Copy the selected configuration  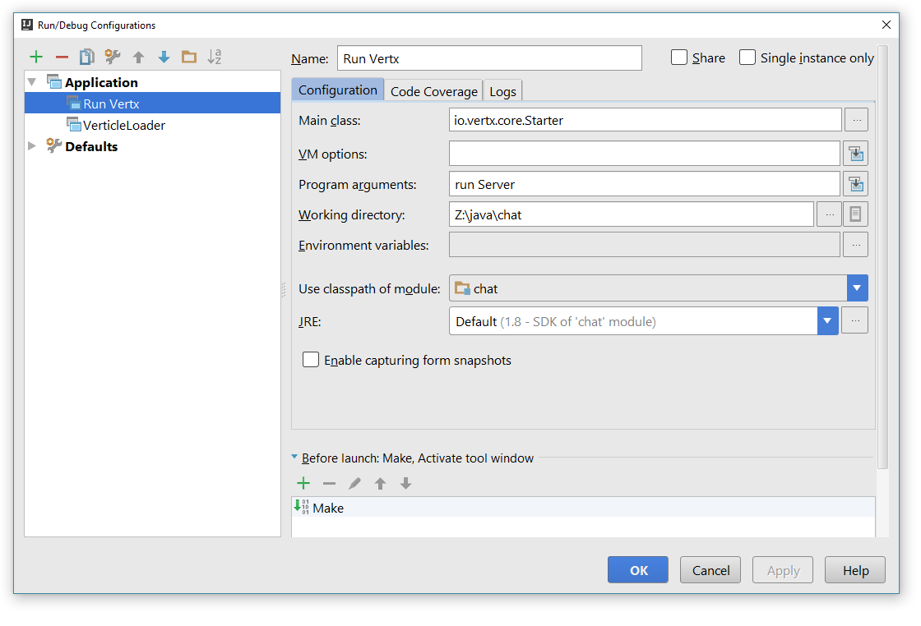tap(87, 57)
